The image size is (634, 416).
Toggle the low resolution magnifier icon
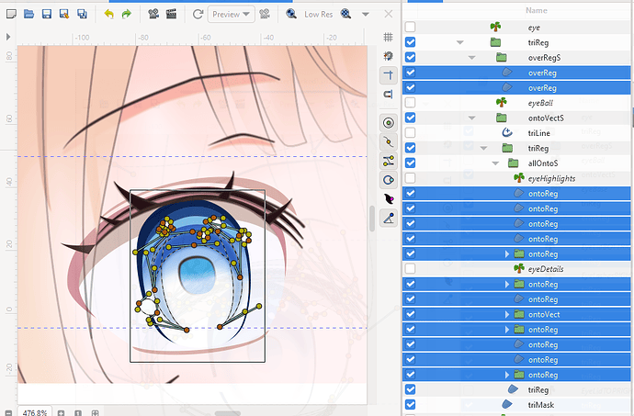click(x=290, y=14)
